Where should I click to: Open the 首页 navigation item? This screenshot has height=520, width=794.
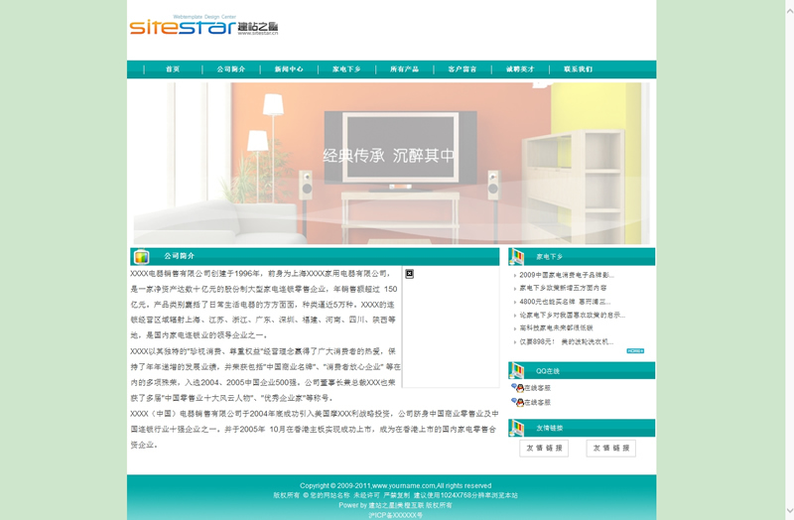(x=173, y=69)
